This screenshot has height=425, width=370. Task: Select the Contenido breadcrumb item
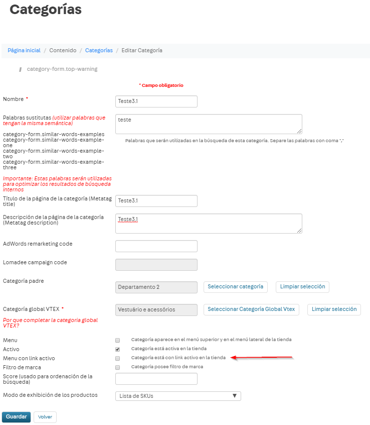[x=63, y=50]
